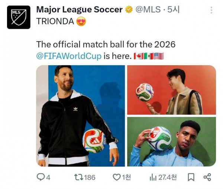The width and height of the screenshot is (223, 189).
Task: Open the tweet's timestamp link
Action: [173, 10]
